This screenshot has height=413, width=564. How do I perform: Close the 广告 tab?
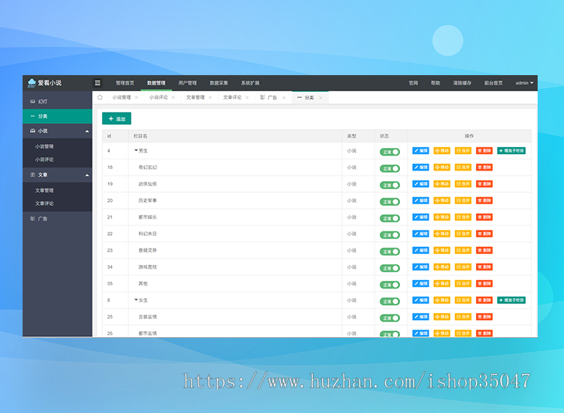pyautogui.click(x=284, y=98)
